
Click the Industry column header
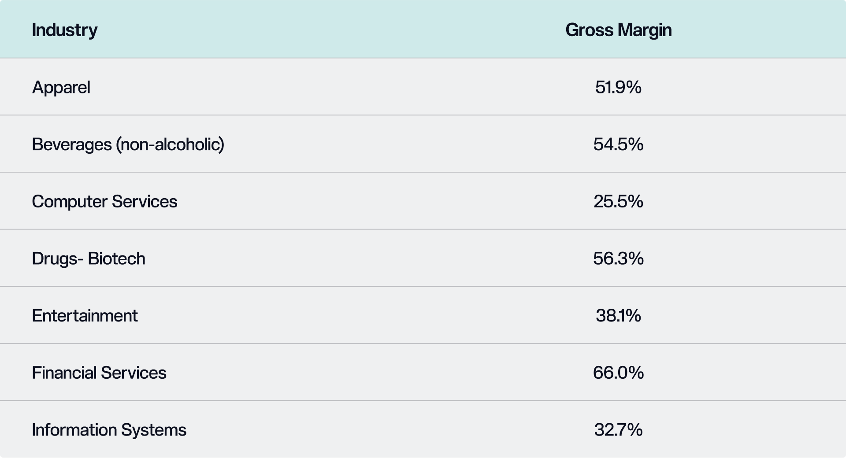click(x=65, y=30)
